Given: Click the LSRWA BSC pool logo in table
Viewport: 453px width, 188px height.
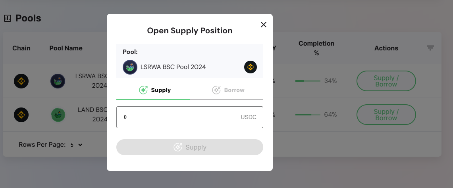Looking at the screenshot, I should [58, 81].
